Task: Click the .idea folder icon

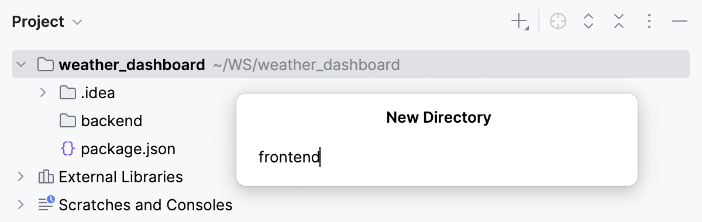Action: pos(68,92)
